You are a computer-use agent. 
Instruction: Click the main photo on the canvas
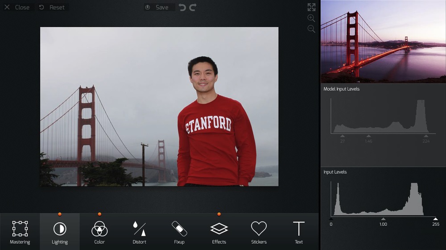coord(159,107)
